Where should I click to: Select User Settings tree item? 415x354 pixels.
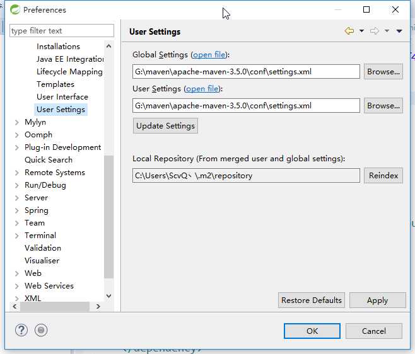(61, 110)
